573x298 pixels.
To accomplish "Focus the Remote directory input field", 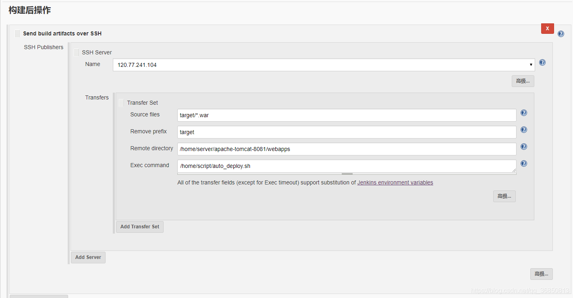I will pyautogui.click(x=347, y=149).
